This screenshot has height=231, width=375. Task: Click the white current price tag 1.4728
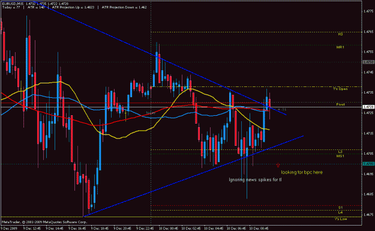point(368,107)
